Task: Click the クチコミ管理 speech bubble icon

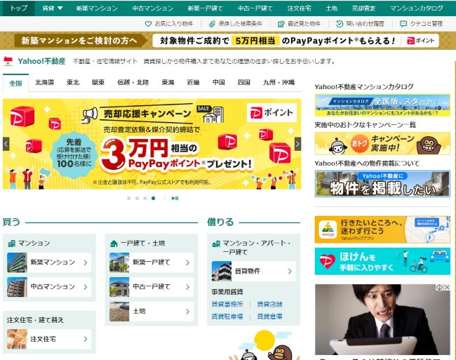Action: coord(403,24)
